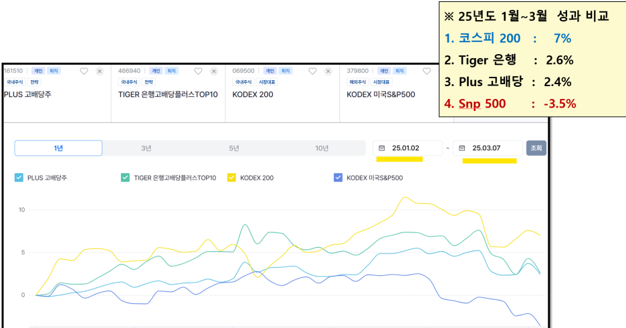Screen dimensions: 626x328
Task: Click note heading '25년도 1월~3월 성과 비교'
Action: 526,16
